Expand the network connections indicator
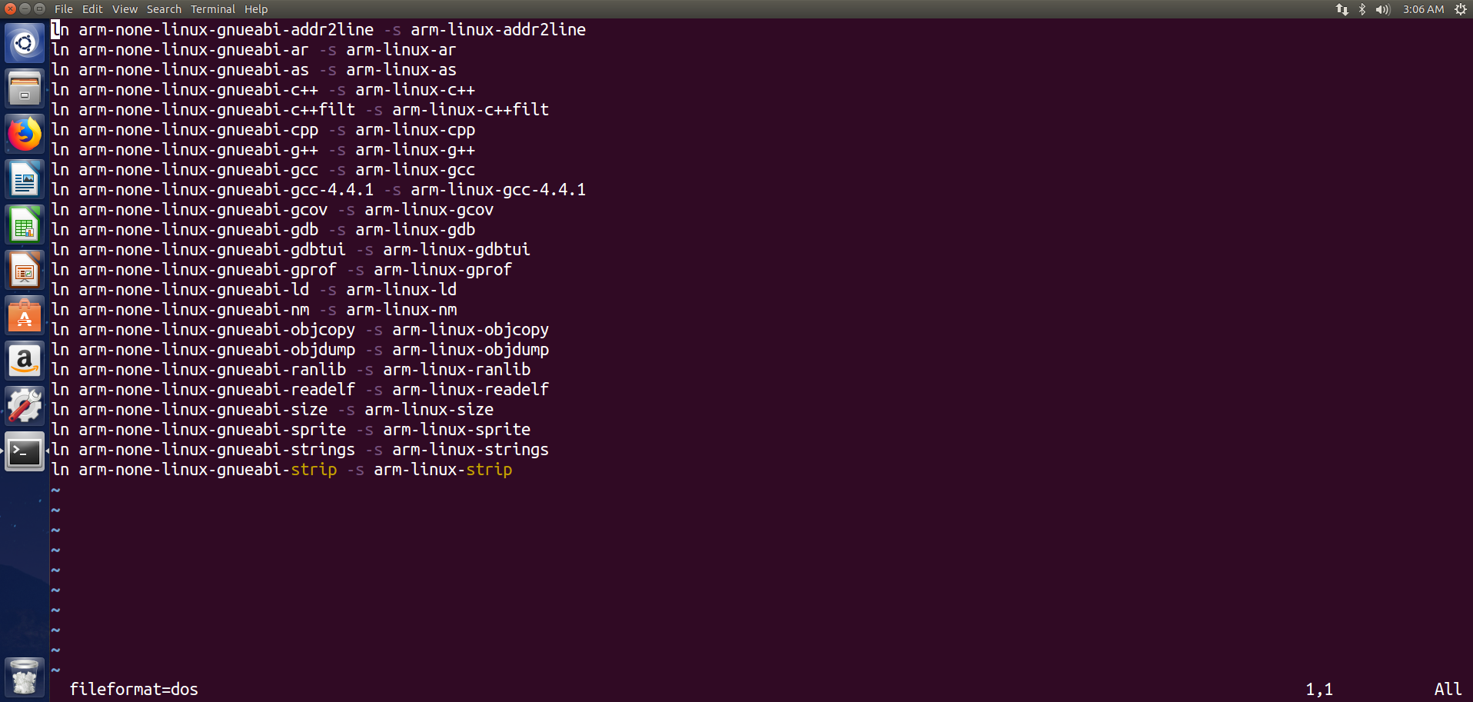The image size is (1473, 702). 1342,9
